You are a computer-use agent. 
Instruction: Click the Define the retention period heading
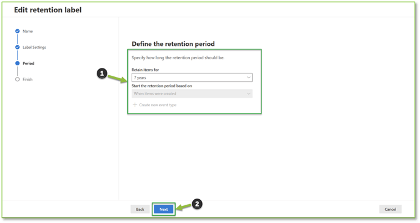coord(173,44)
